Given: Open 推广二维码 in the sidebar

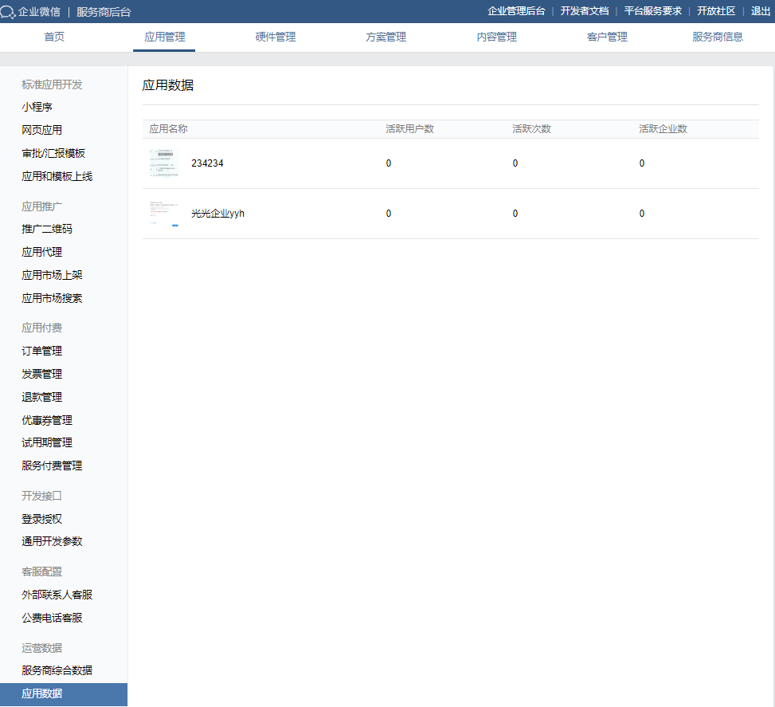Looking at the screenshot, I should click(x=47, y=229).
